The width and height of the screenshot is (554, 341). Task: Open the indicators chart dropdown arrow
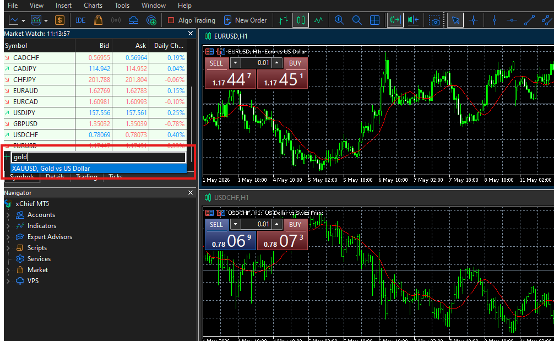(46, 21)
